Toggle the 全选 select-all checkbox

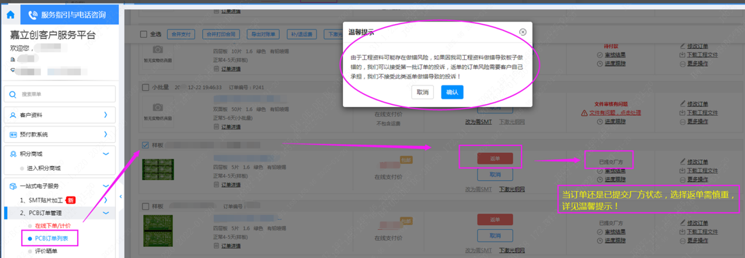(x=143, y=35)
